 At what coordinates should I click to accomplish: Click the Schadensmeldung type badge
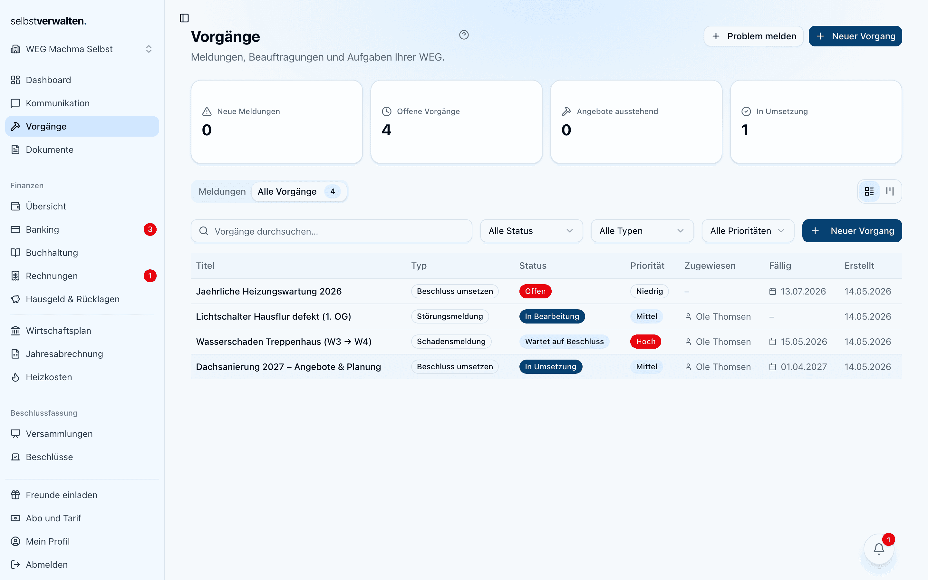point(451,342)
